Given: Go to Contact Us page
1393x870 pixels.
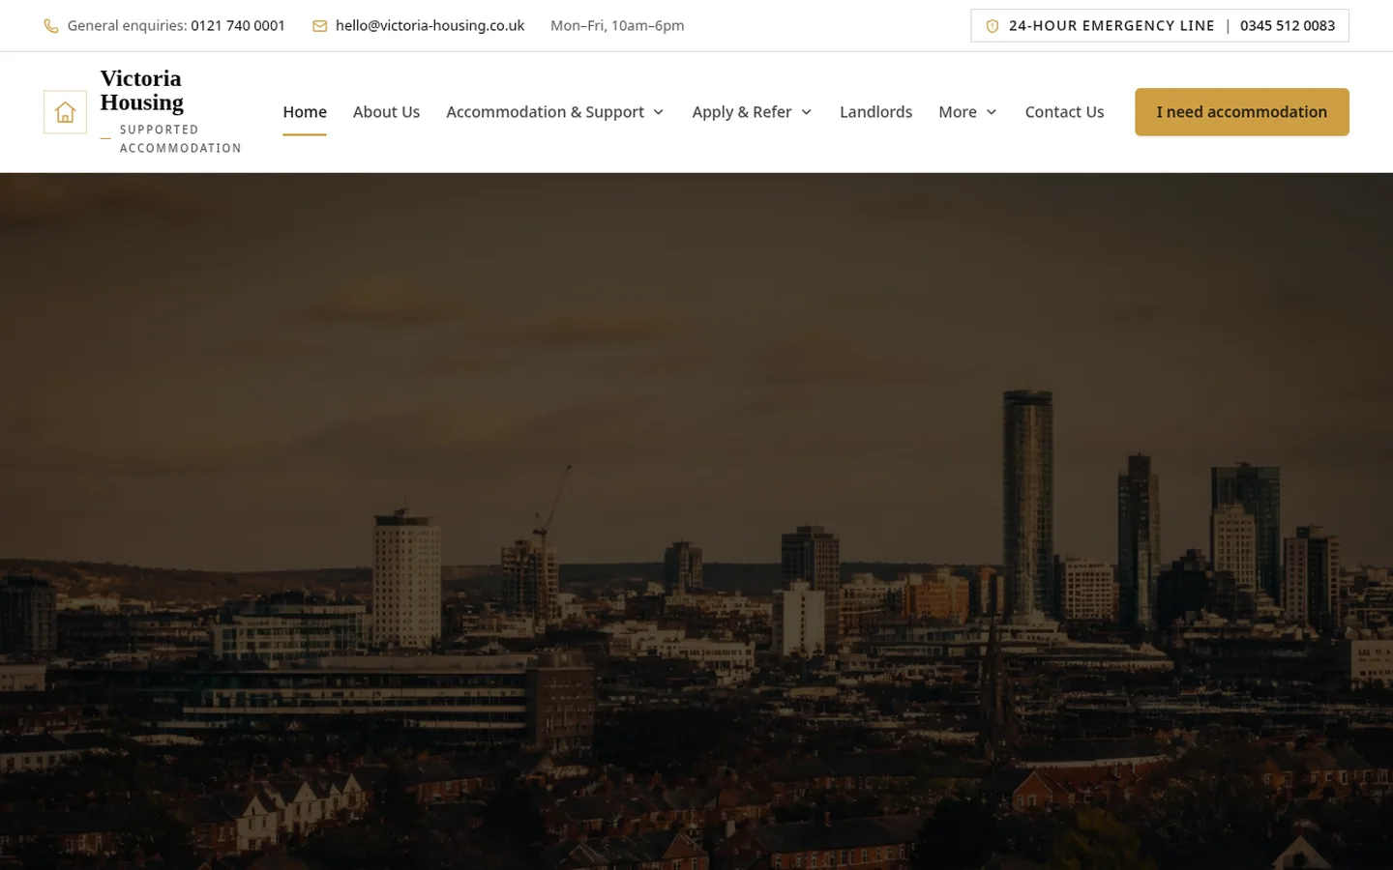Looking at the screenshot, I should click(1064, 112).
